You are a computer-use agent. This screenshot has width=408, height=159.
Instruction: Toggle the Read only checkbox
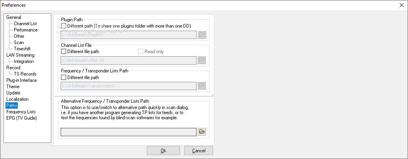(141, 52)
